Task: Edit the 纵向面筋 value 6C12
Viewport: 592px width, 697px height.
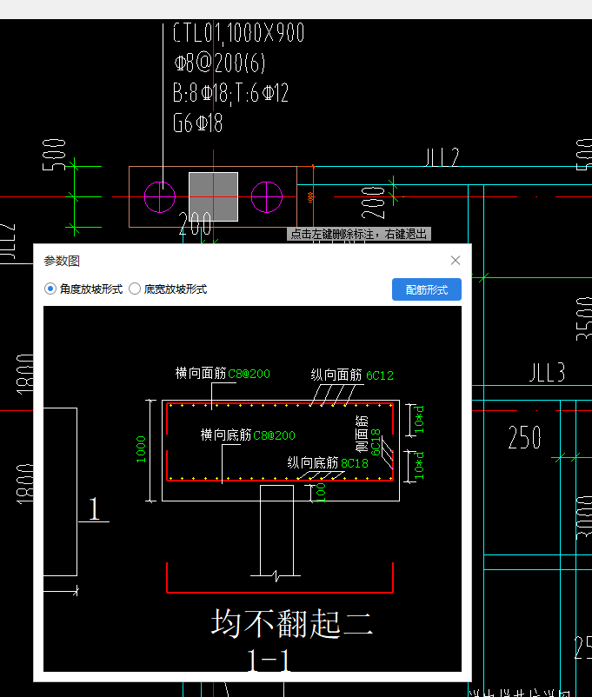Action: tap(379, 375)
